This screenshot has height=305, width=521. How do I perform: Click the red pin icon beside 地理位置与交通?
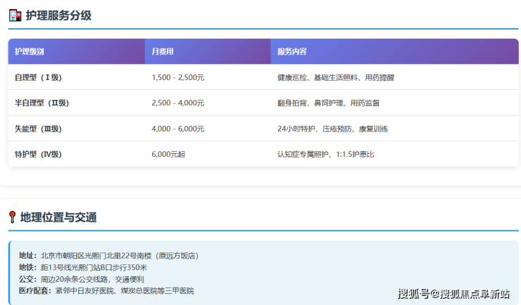(x=13, y=217)
